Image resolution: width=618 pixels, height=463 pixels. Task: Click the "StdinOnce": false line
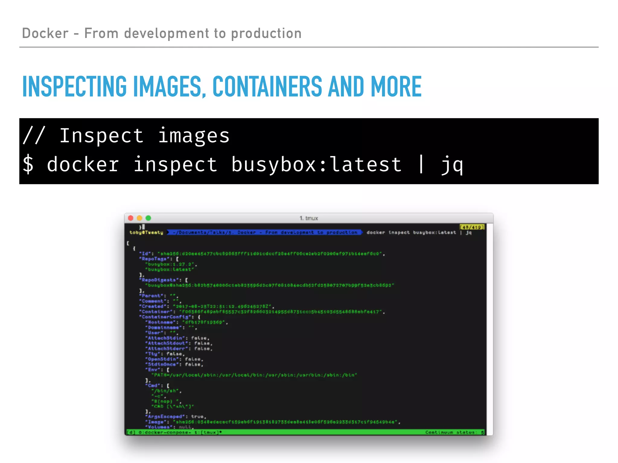click(x=174, y=364)
